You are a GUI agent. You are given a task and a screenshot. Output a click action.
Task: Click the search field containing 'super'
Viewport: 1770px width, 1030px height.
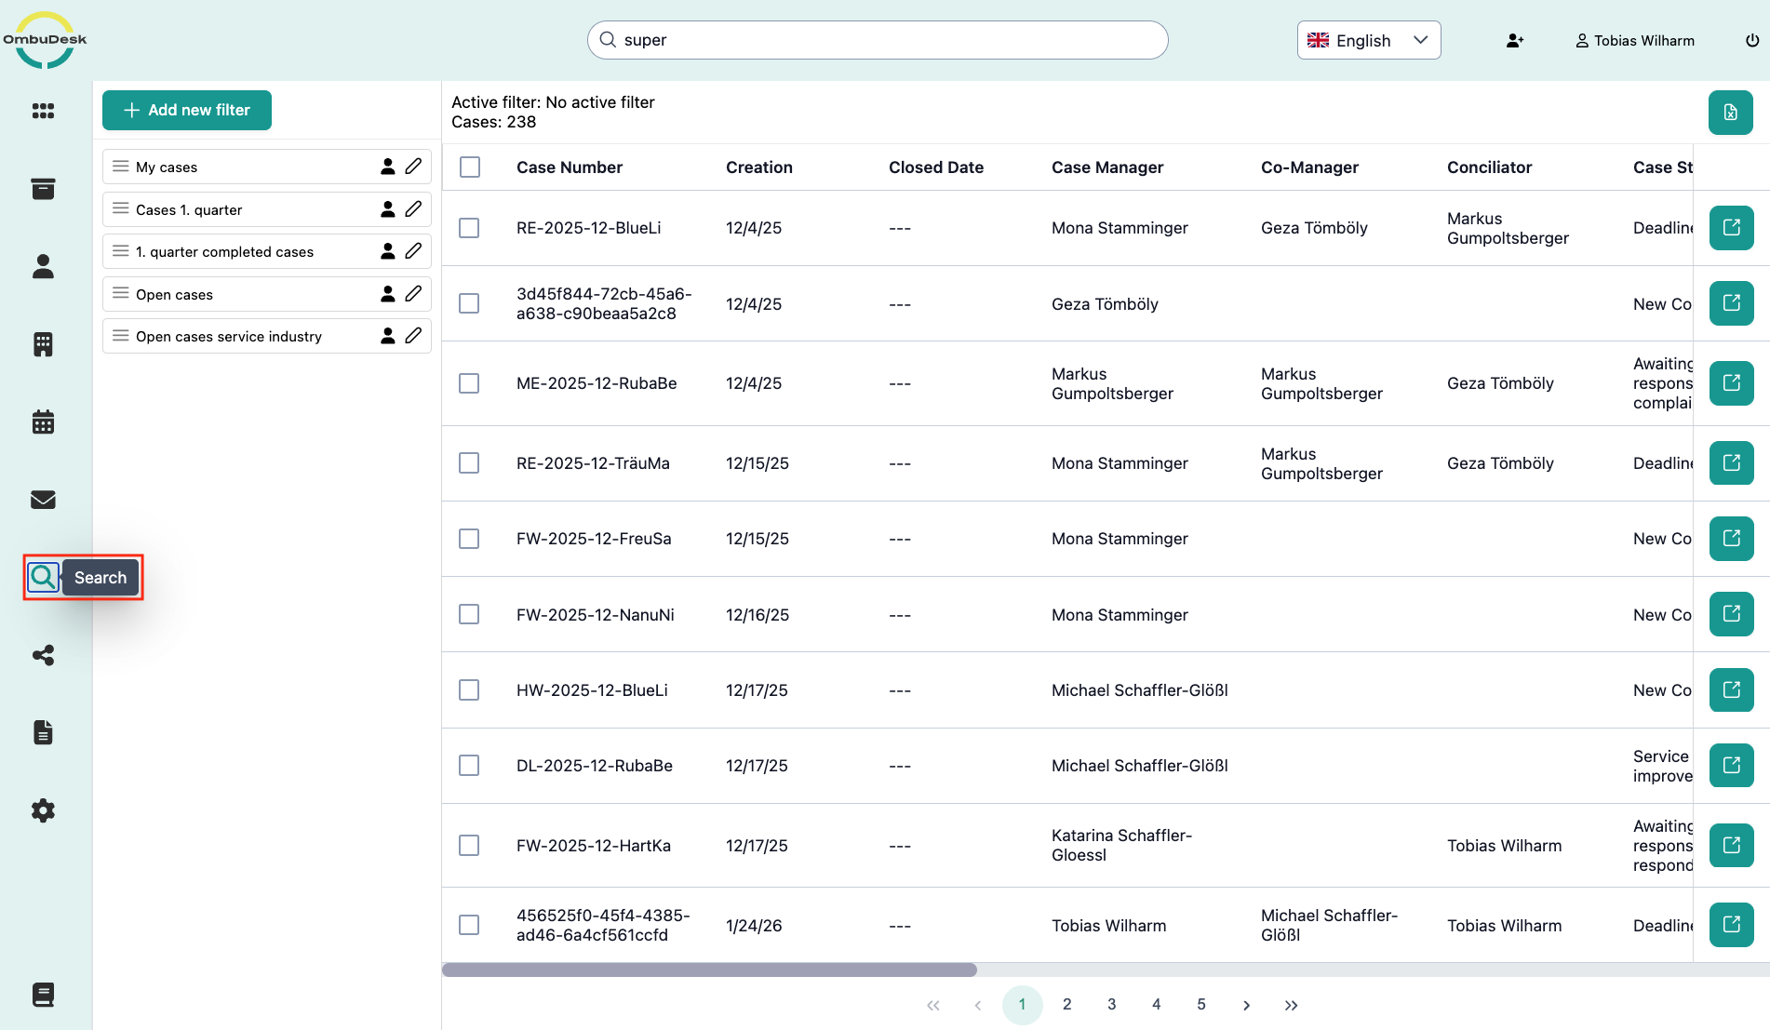[878, 40]
